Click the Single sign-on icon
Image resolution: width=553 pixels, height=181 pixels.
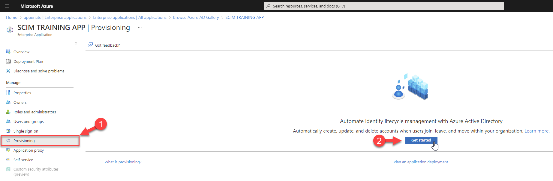tap(8, 131)
